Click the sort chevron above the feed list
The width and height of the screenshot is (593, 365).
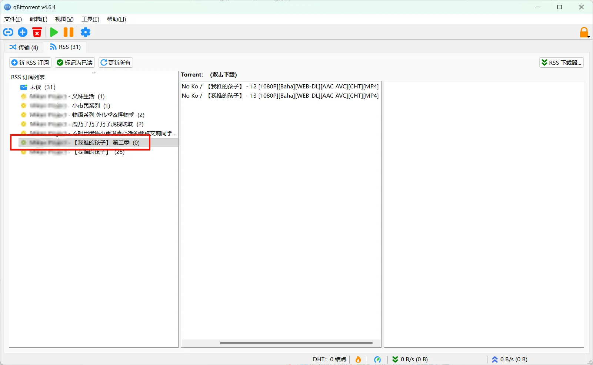(94, 72)
